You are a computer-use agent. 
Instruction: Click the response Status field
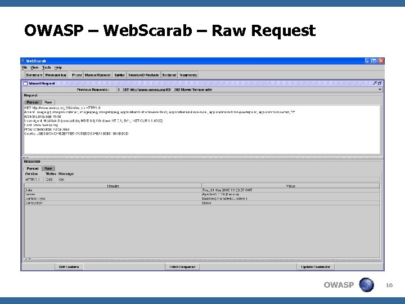pos(51,180)
